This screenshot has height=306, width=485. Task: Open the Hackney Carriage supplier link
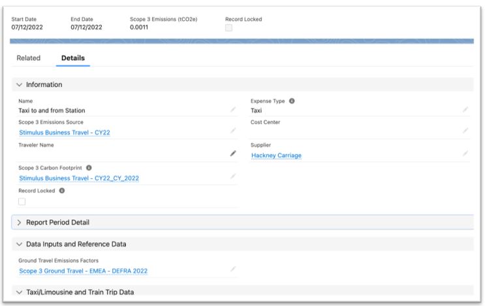[x=276, y=155]
